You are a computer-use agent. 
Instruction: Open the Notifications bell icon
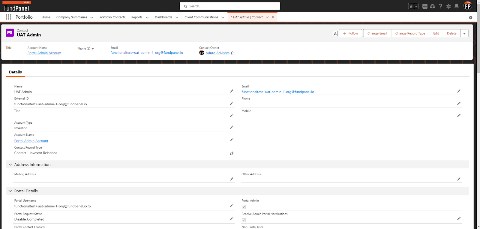point(457,6)
